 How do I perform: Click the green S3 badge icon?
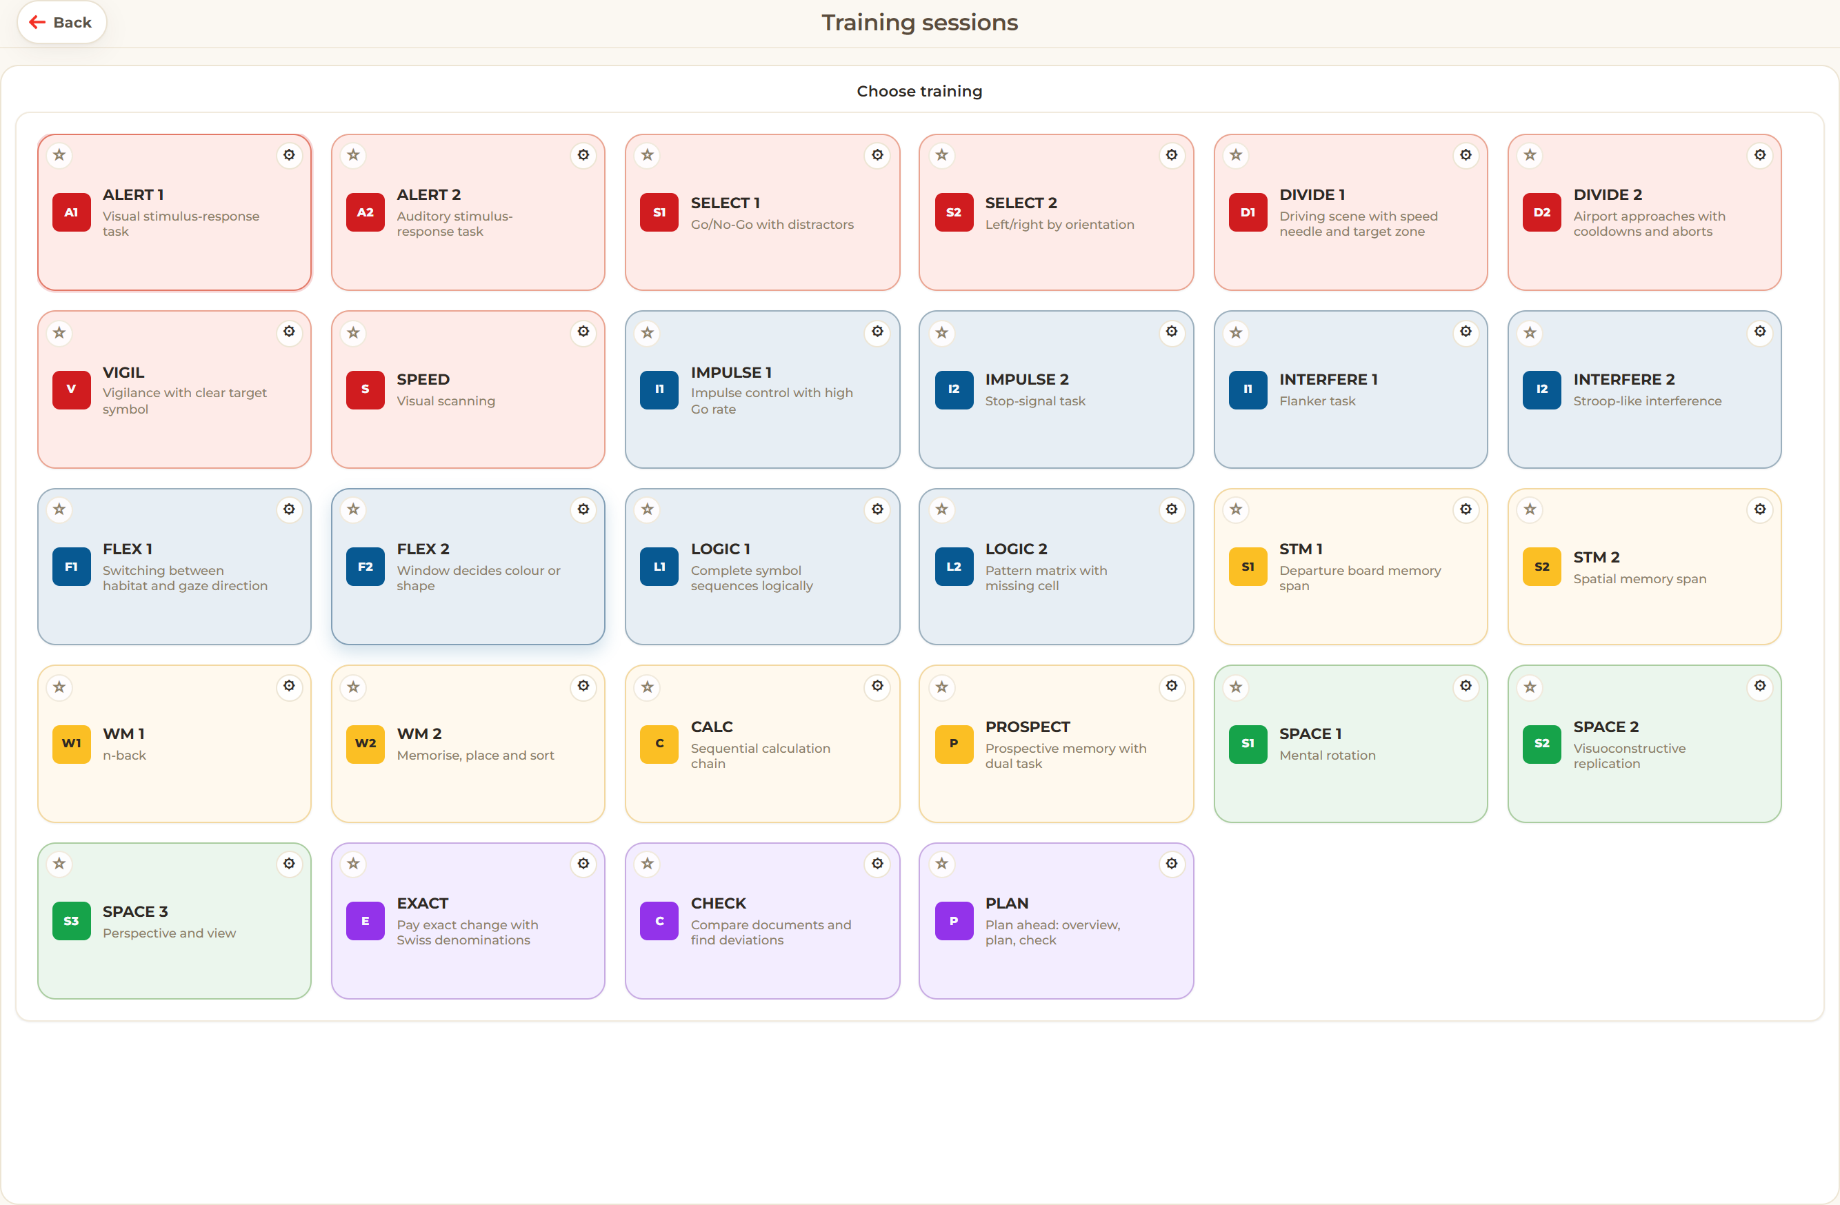coord(71,920)
